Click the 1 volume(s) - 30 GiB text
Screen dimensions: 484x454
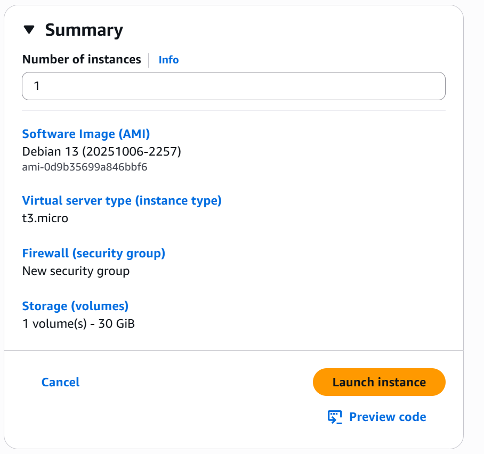point(78,323)
